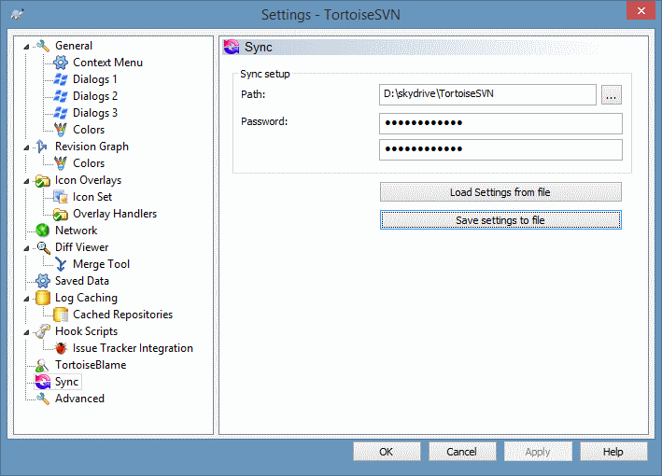Open Issue Tracker Integration page
662x476 pixels.
click(x=133, y=348)
